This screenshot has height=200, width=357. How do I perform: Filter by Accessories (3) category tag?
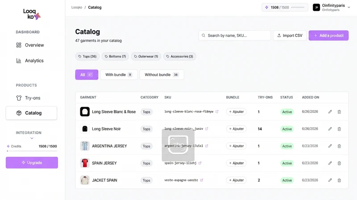pos(180,56)
